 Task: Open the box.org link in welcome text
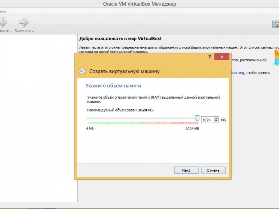click(x=238, y=73)
